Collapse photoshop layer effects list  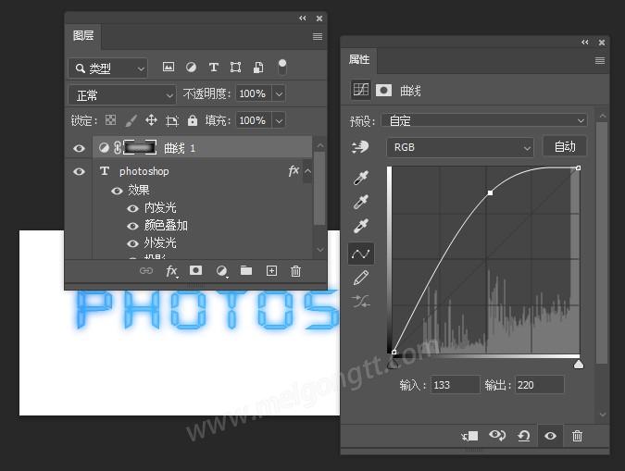click(307, 171)
